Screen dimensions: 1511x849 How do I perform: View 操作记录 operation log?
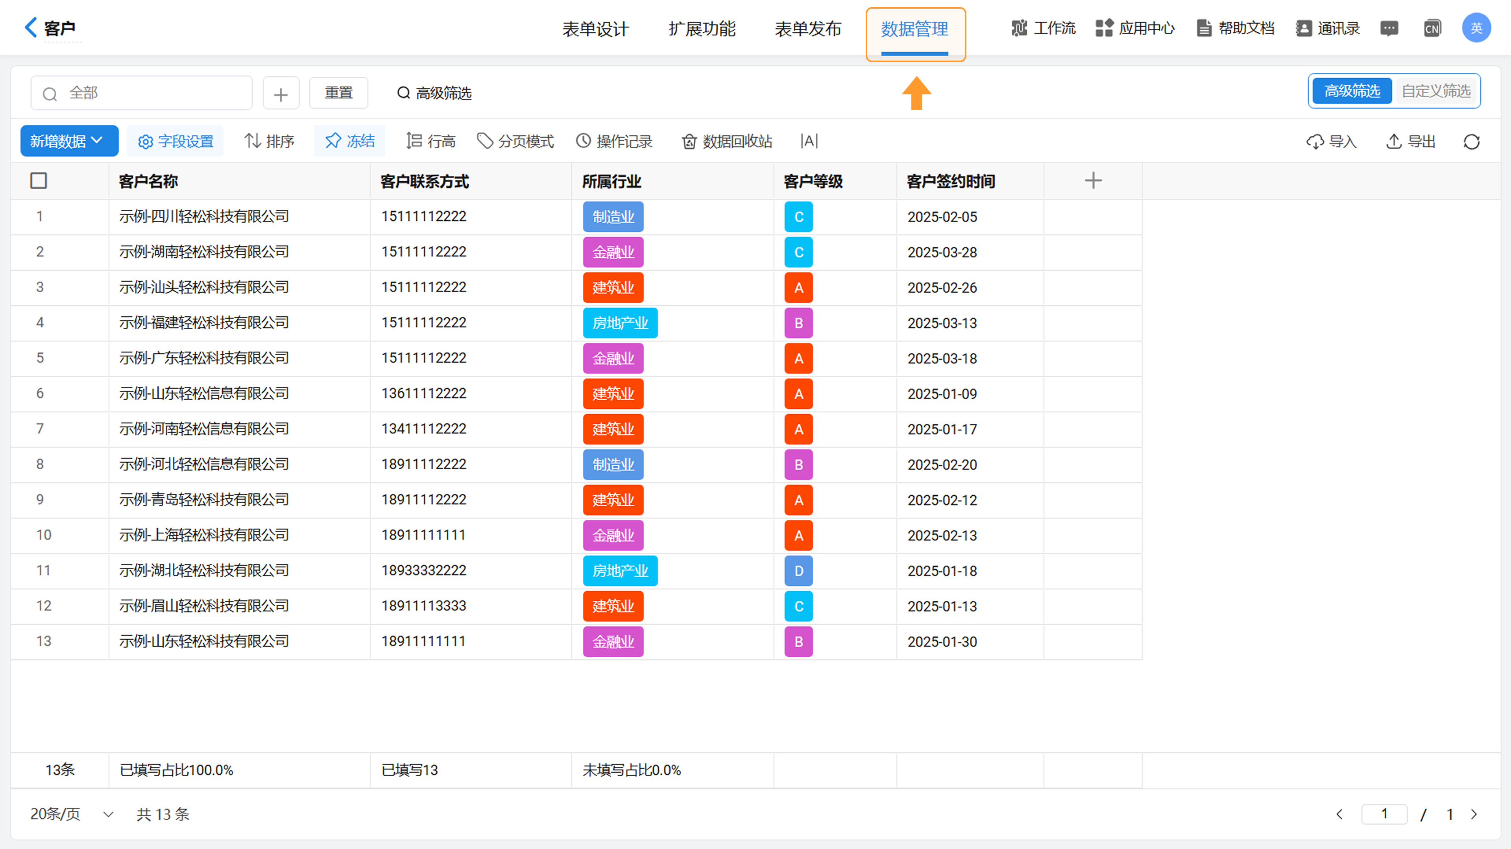[614, 141]
